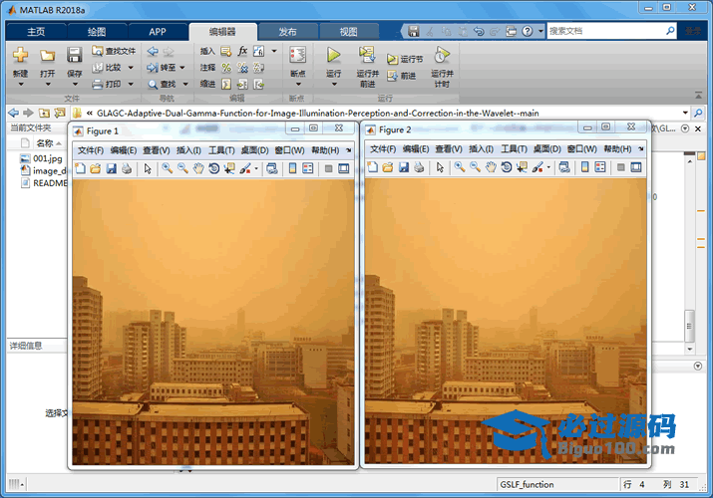Expand the Print (打印) dropdown arrow
Image resolution: width=713 pixels, height=498 pixels.
coord(131,84)
